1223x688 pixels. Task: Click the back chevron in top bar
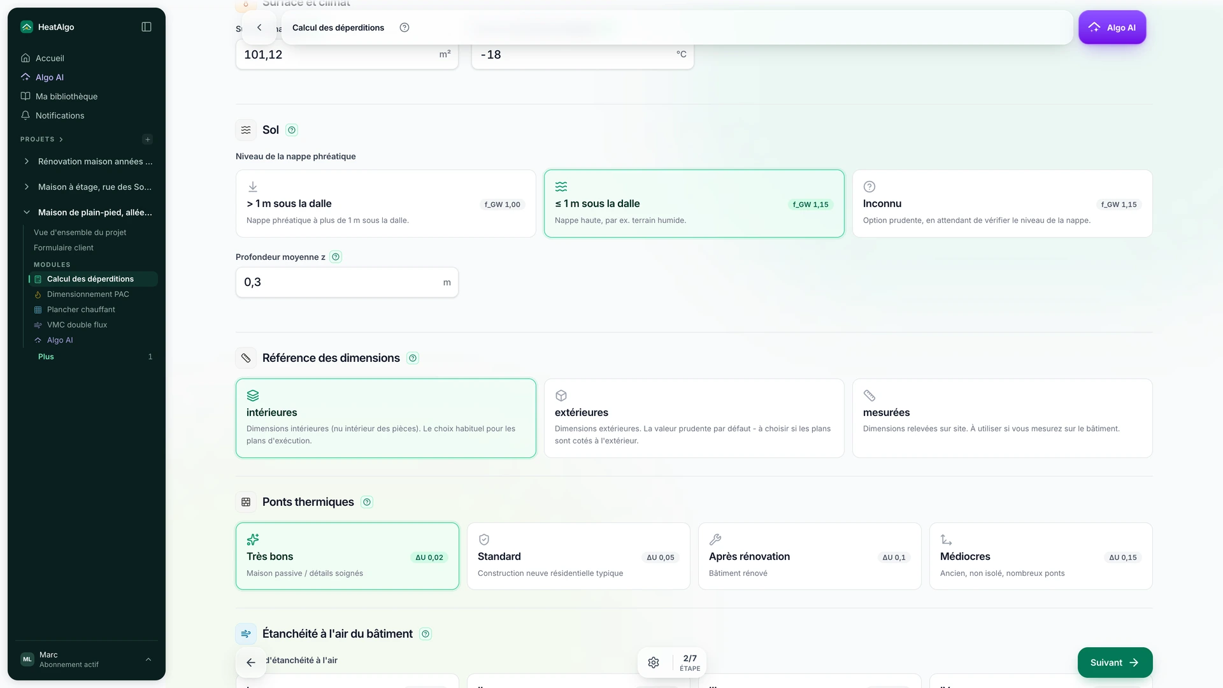pyautogui.click(x=259, y=27)
